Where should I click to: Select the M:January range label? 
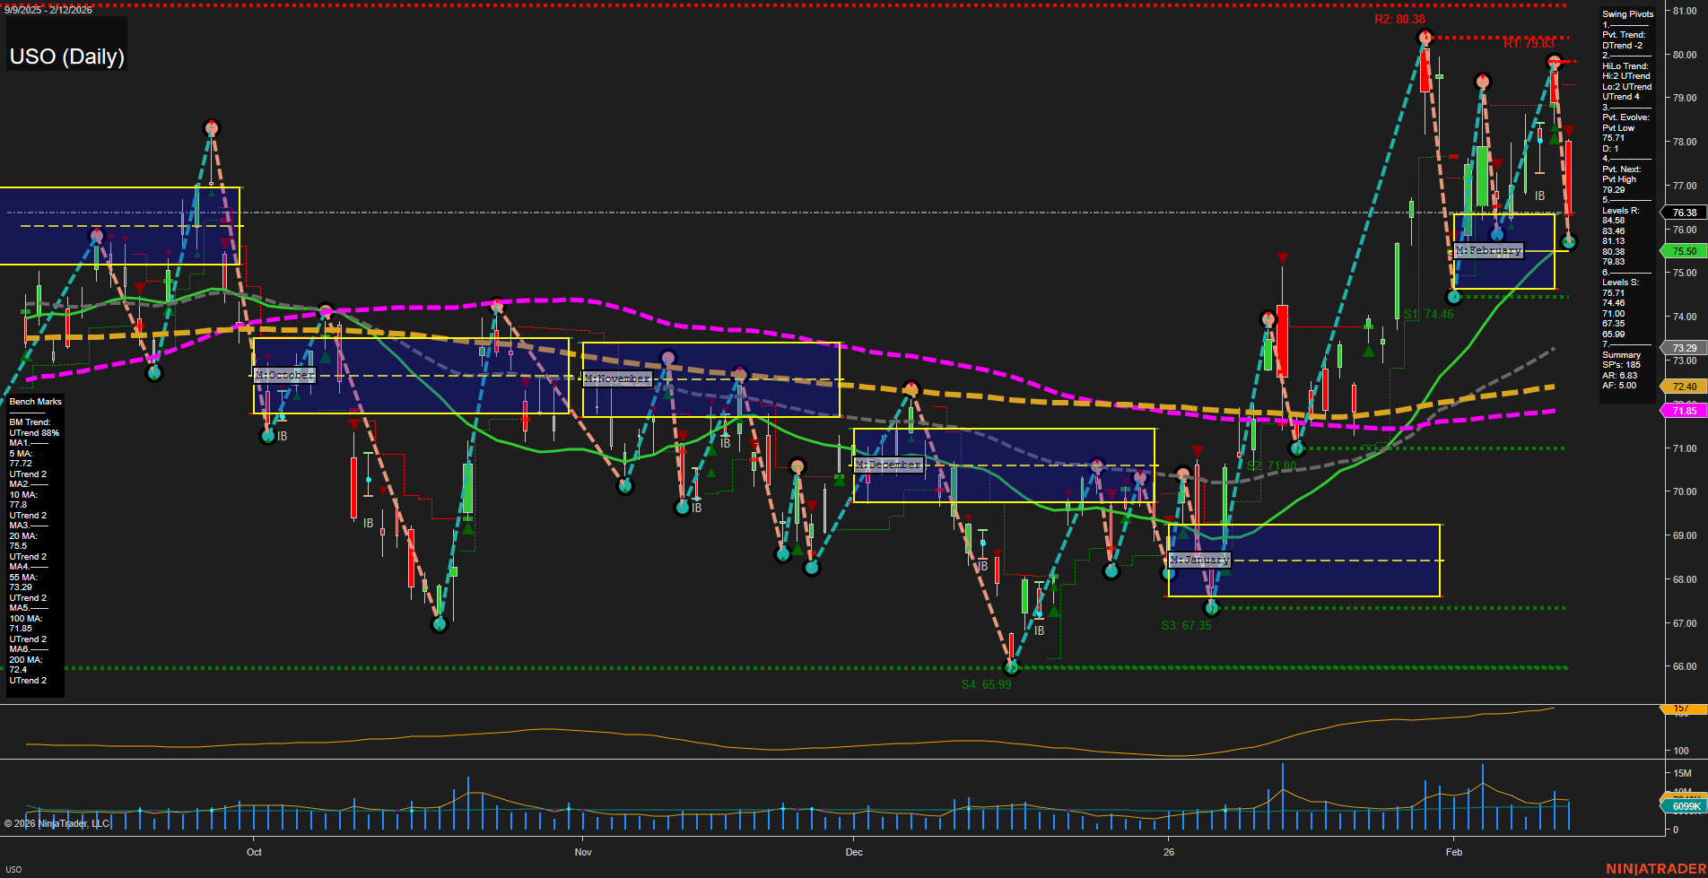pyautogui.click(x=1199, y=559)
